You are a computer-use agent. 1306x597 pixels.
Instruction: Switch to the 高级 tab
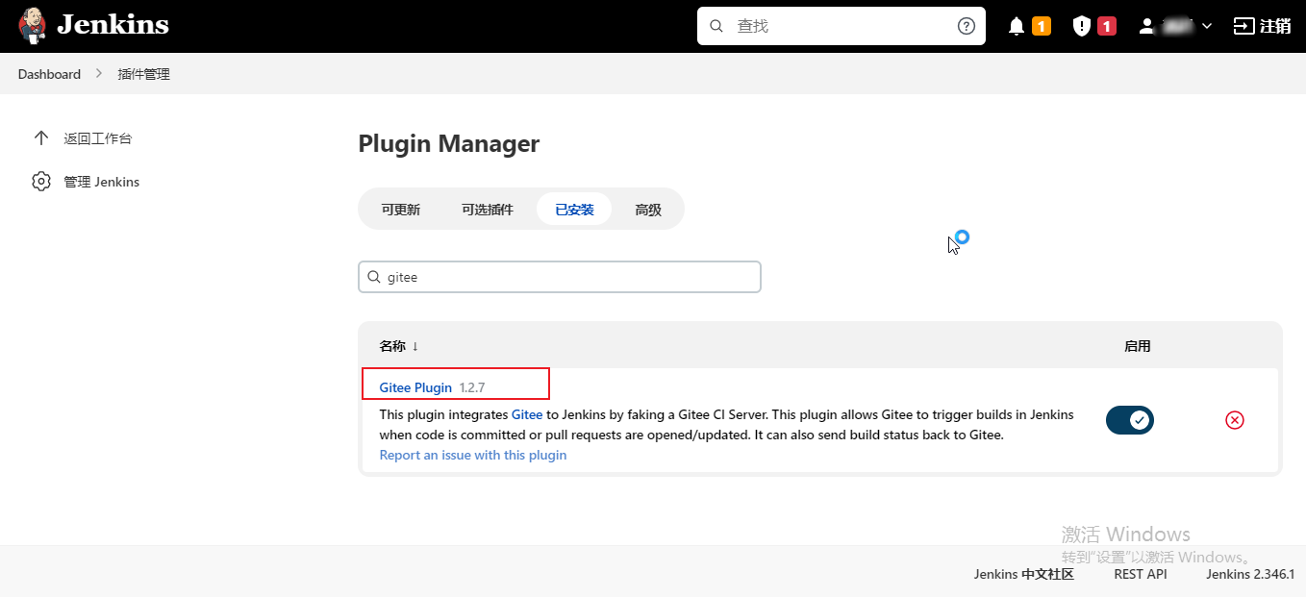648,209
